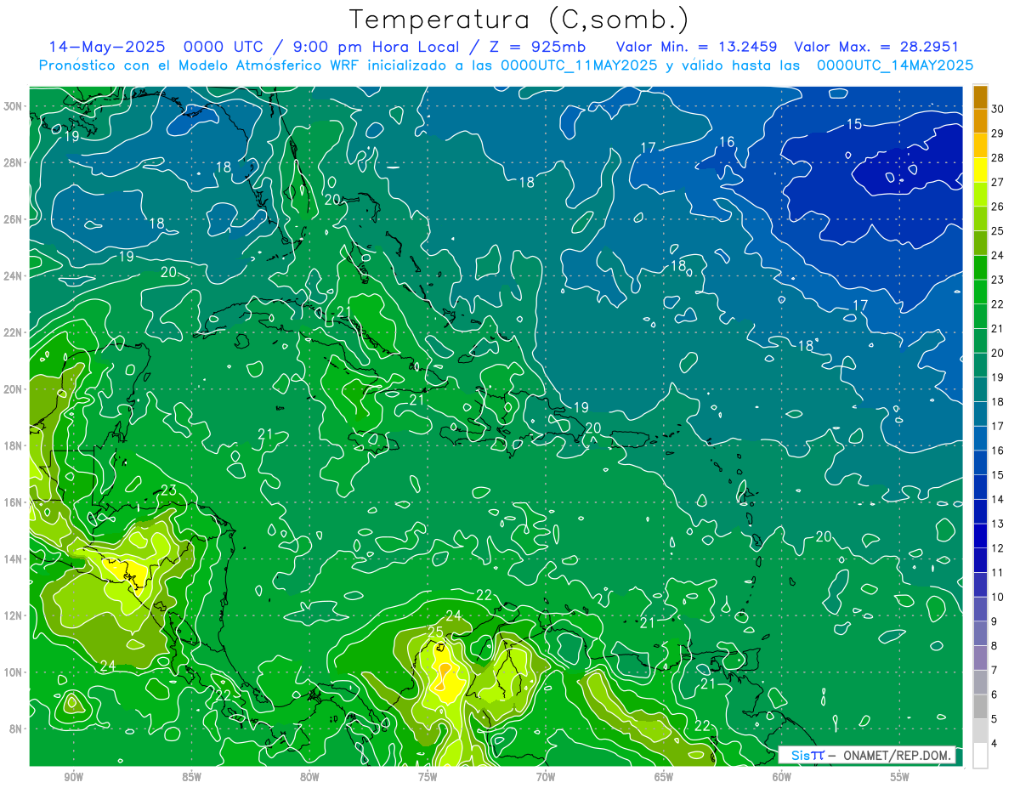Click the 12N latitude axis label

click(x=14, y=615)
